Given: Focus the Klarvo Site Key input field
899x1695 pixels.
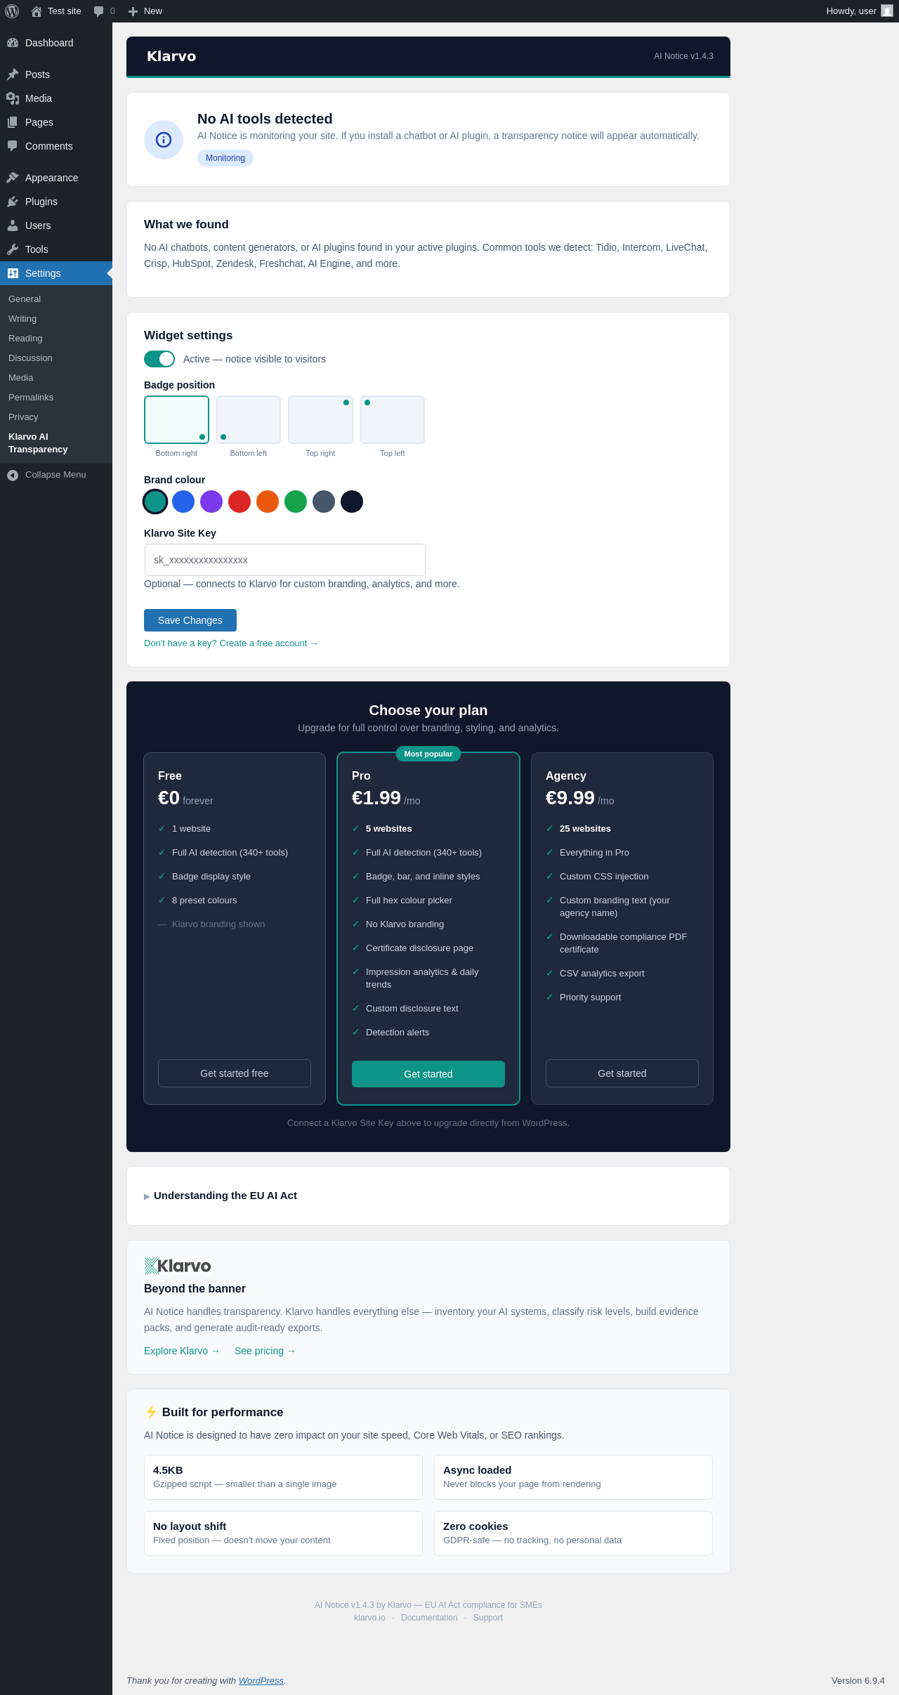Looking at the screenshot, I should tap(285, 560).
